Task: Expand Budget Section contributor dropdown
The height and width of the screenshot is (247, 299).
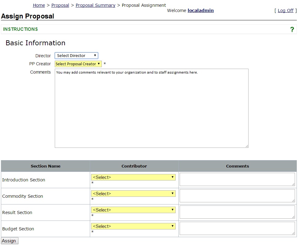Action: pyautogui.click(x=133, y=226)
